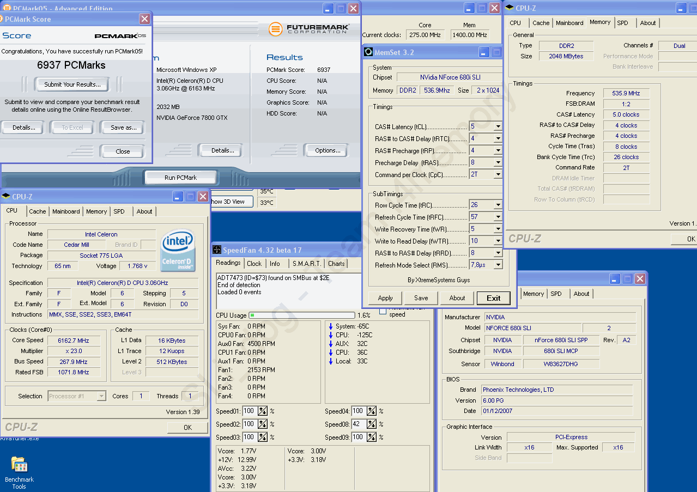Click Save in MemSet
697x492 pixels.
pos(421,298)
